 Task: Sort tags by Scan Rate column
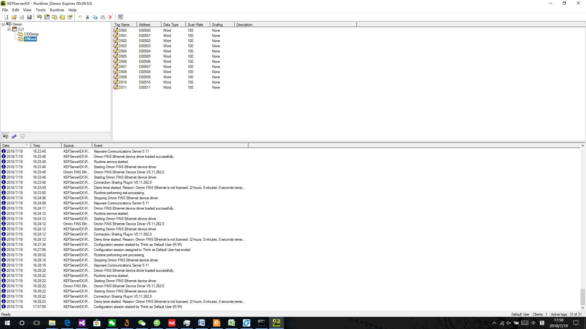pos(198,25)
